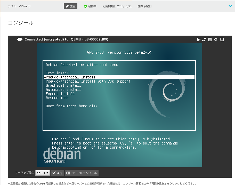
Task: Choose the 'Automated install' entry
Action: (63, 90)
